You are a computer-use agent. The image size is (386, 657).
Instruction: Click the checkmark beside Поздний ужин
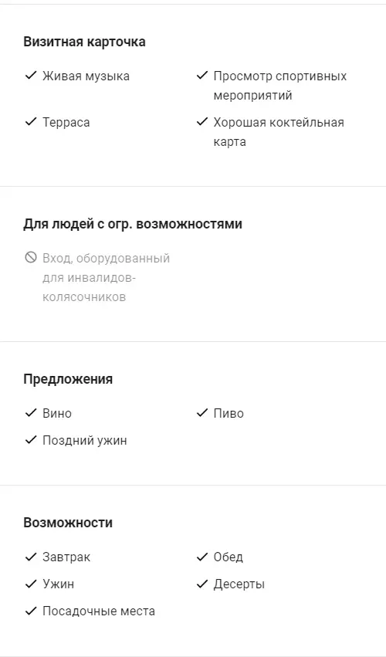pos(31,440)
